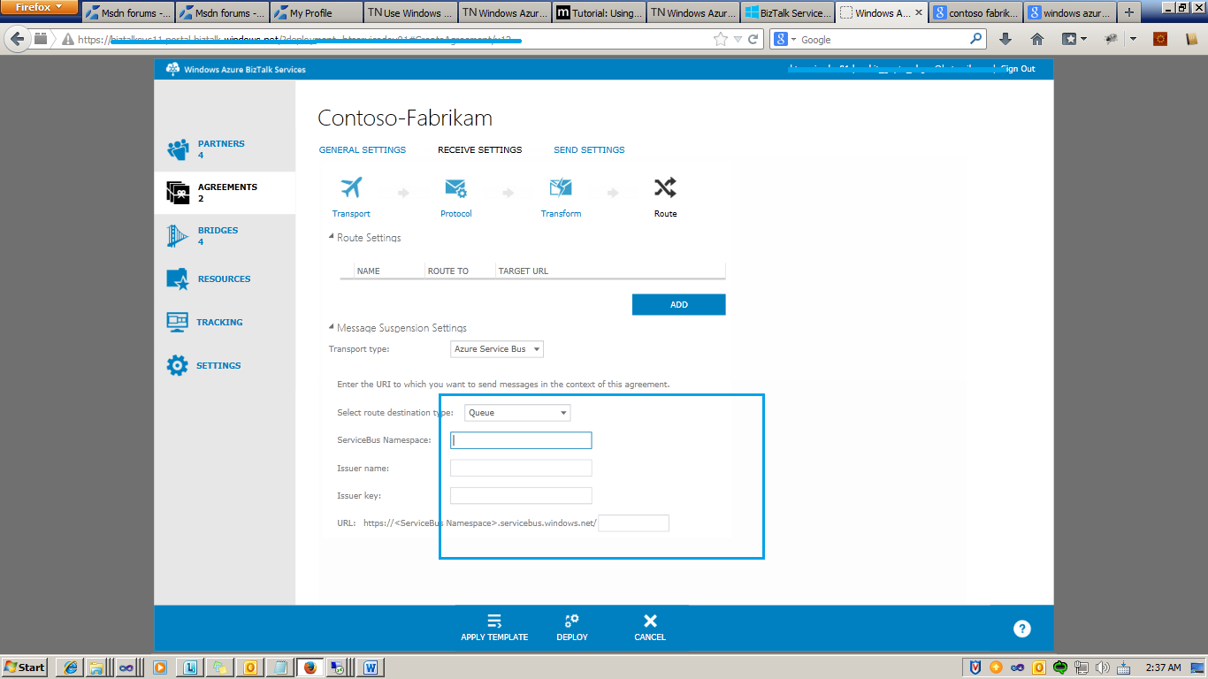The width and height of the screenshot is (1208, 679).
Task: Click the ADD route button
Action: pyautogui.click(x=679, y=304)
